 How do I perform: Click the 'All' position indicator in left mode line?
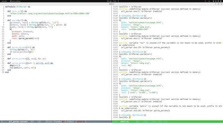(x=32, y=122)
